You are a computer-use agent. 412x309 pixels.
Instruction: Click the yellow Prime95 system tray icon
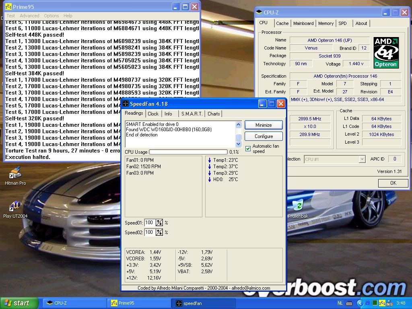(382, 303)
